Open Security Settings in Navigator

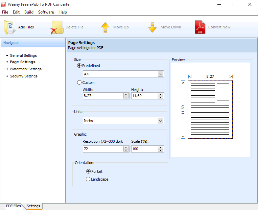pos(24,76)
